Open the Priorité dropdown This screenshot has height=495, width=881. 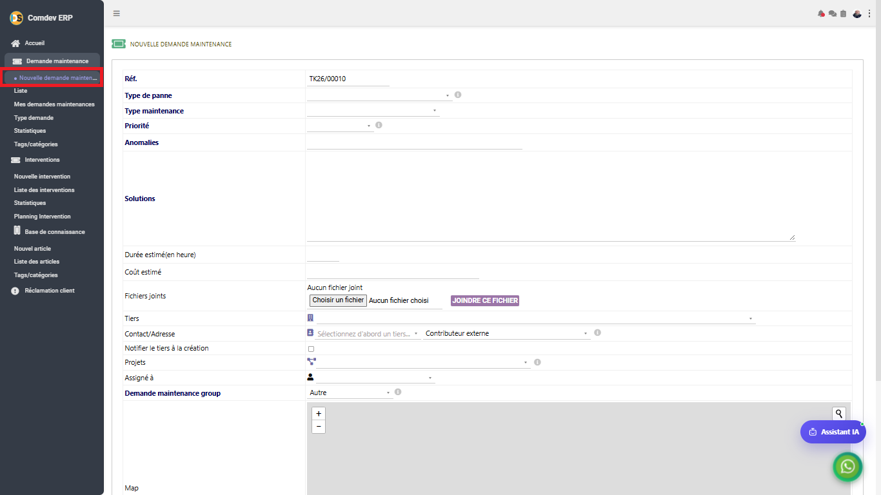341,126
